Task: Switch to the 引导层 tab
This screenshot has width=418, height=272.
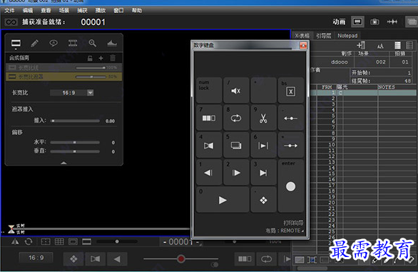Action: 324,36
